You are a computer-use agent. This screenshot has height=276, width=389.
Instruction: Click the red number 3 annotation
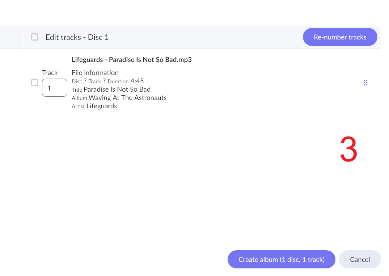click(348, 149)
